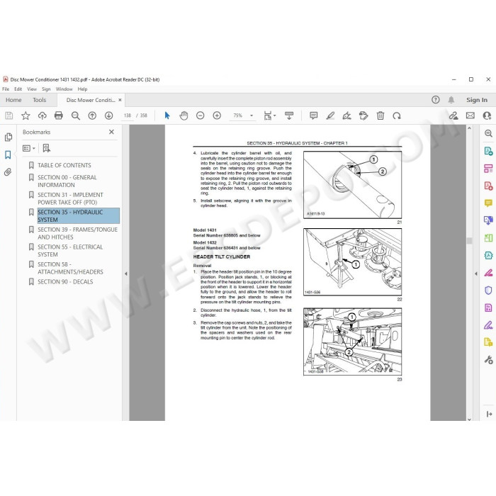Click the Delete trash icon
The height and width of the screenshot is (496, 496).
click(381, 115)
